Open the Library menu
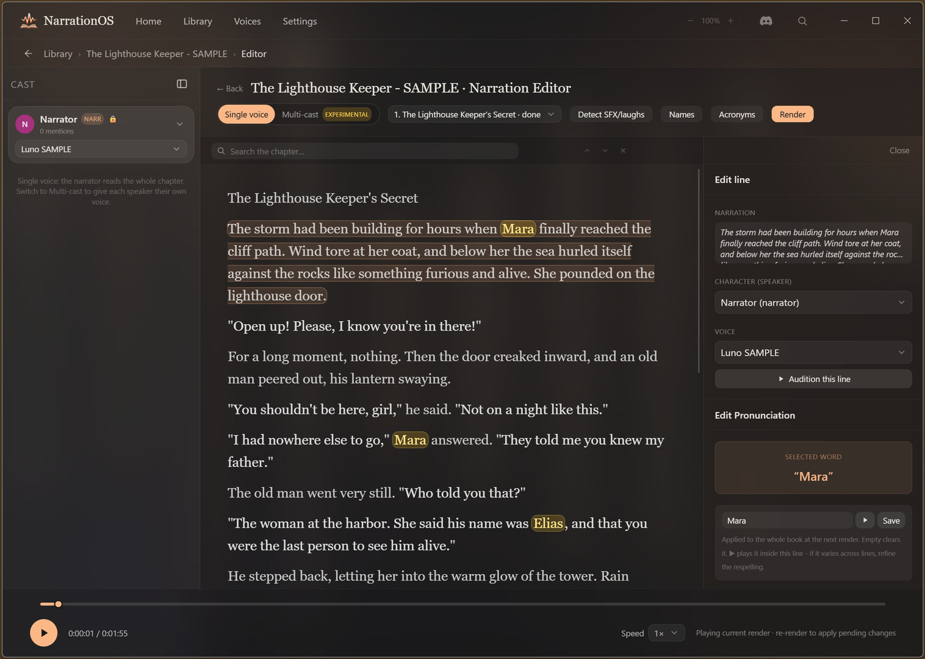 tap(198, 21)
